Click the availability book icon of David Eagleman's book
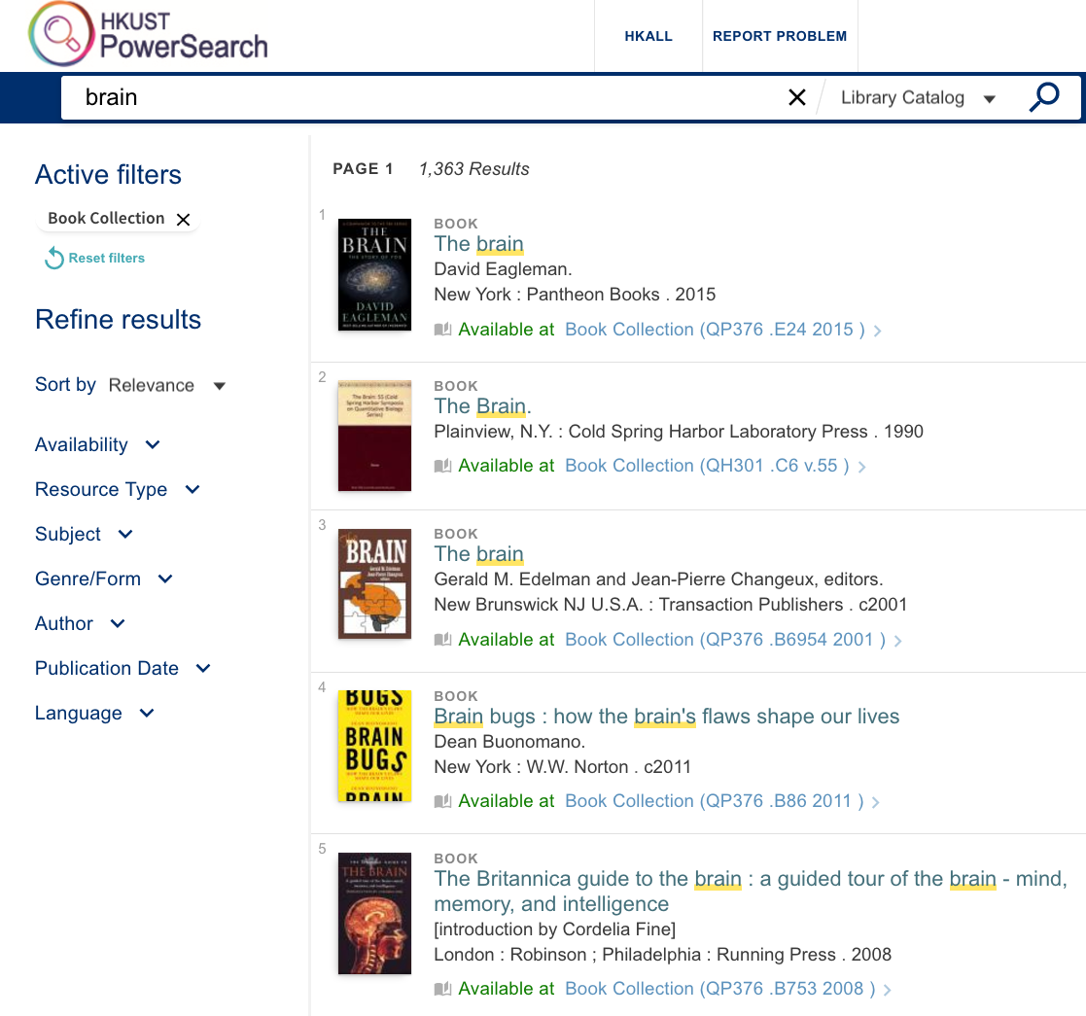The image size is (1086, 1016). pos(442,330)
